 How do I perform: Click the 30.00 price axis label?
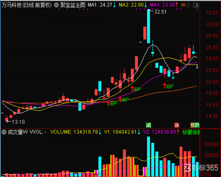click(212, 24)
